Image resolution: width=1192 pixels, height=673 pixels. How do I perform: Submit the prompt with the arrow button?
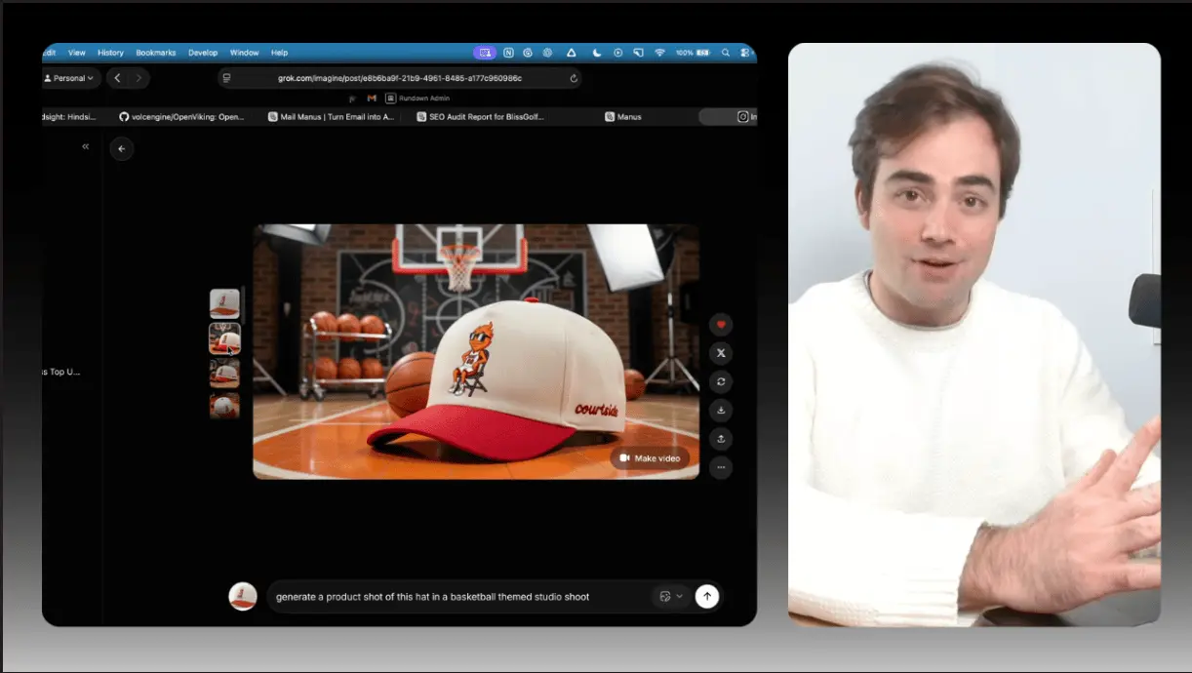pyautogui.click(x=707, y=596)
